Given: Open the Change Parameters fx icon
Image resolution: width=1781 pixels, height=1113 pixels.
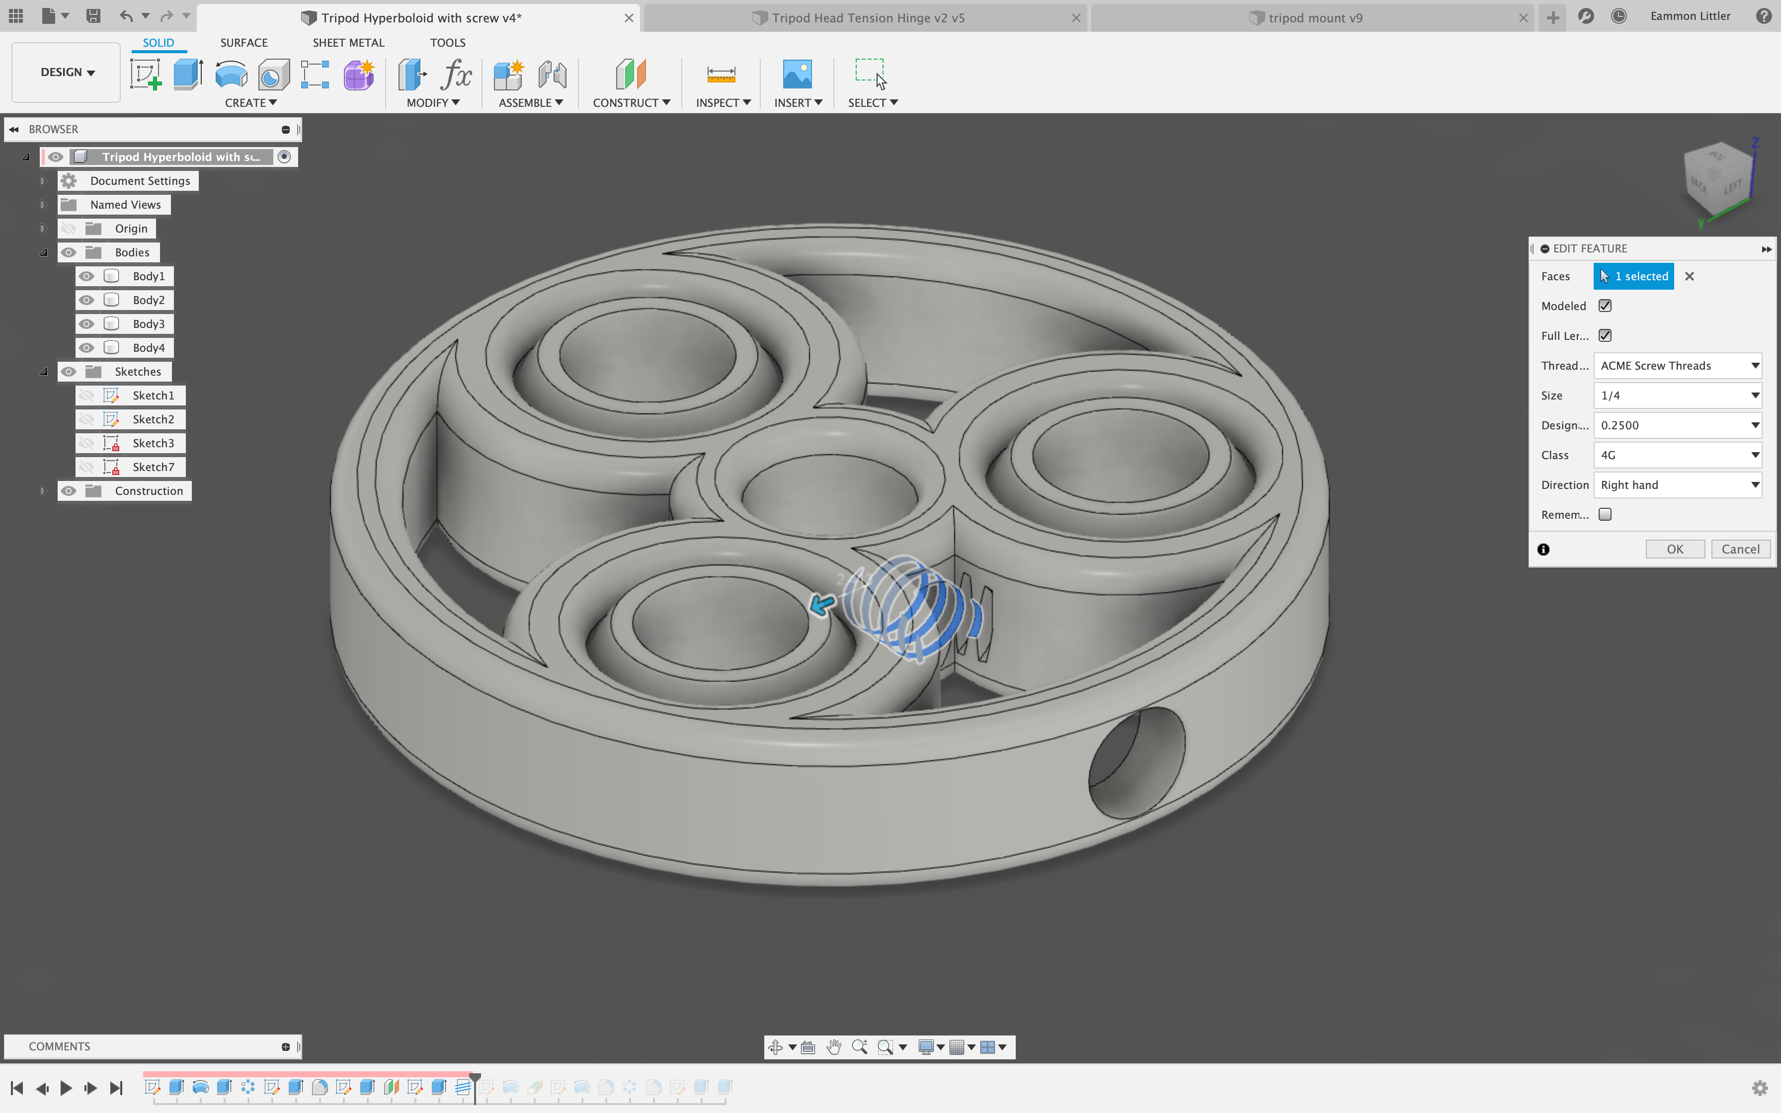Looking at the screenshot, I should (x=456, y=74).
